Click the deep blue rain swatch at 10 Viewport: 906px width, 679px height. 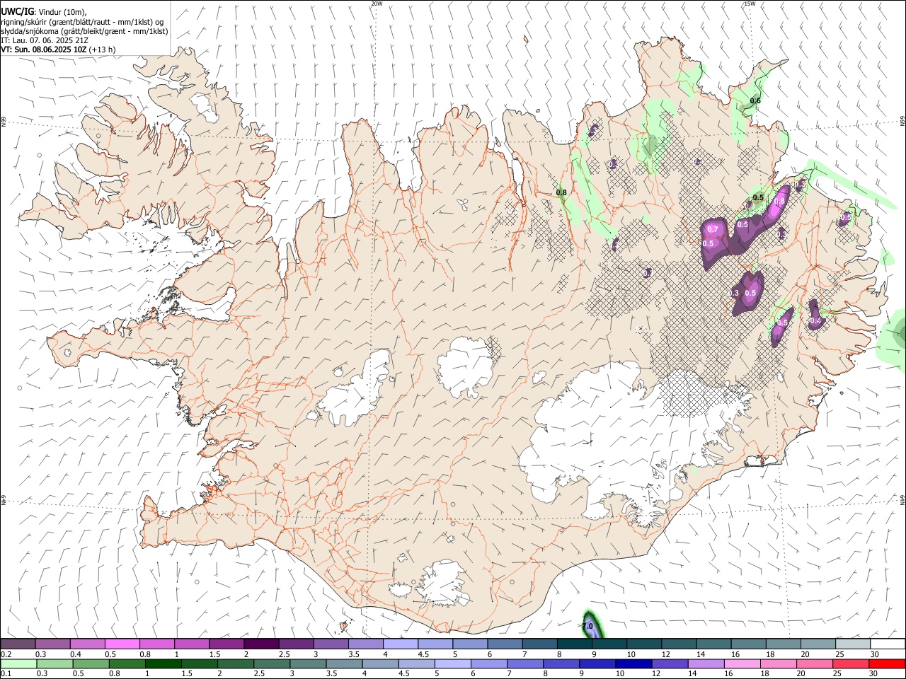633,664
